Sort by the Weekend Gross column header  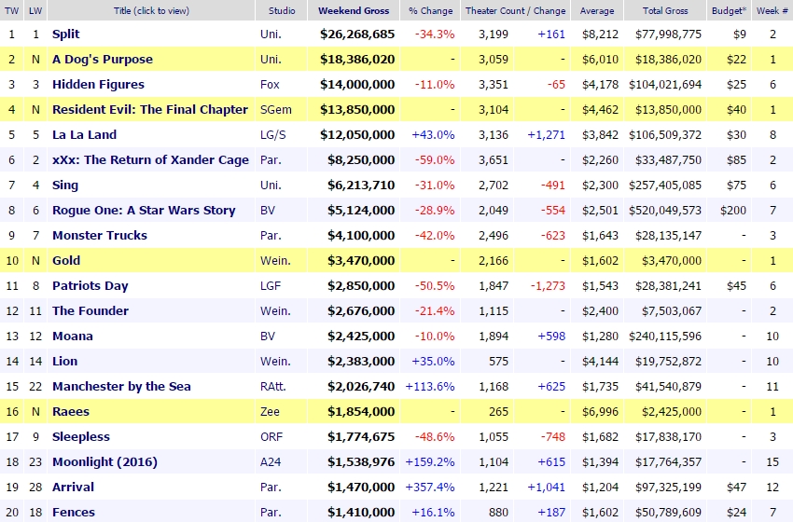click(x=354, y=10)
